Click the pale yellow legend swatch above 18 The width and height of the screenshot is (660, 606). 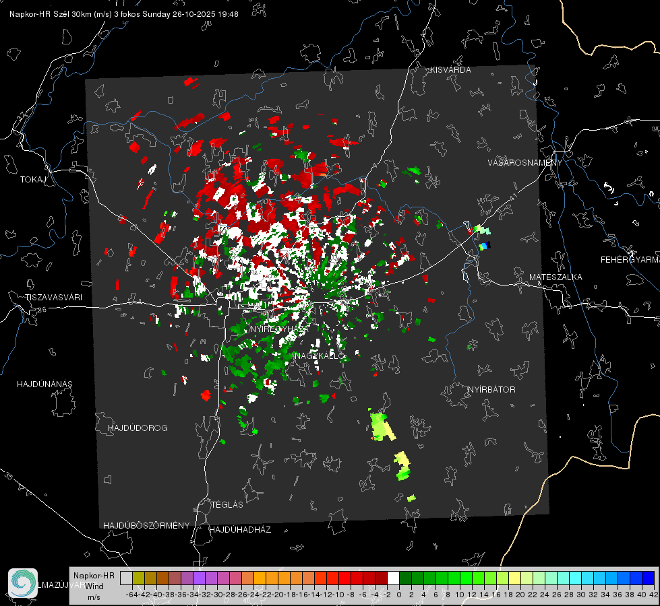515,578
